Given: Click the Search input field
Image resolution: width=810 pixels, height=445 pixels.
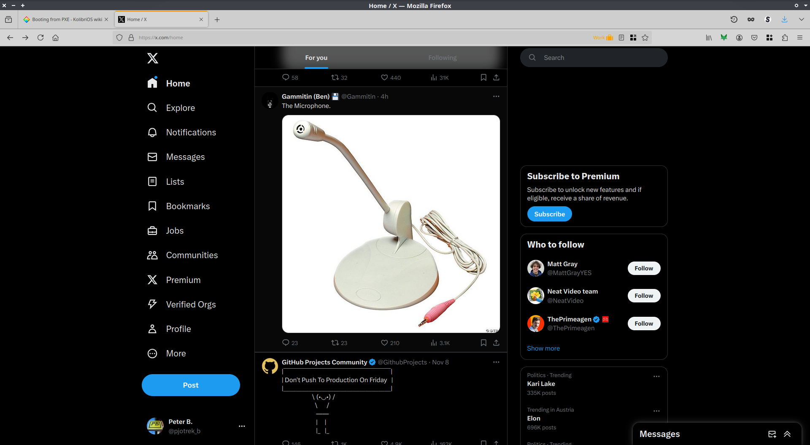Looking at the screenshot, I should point(599,58).
